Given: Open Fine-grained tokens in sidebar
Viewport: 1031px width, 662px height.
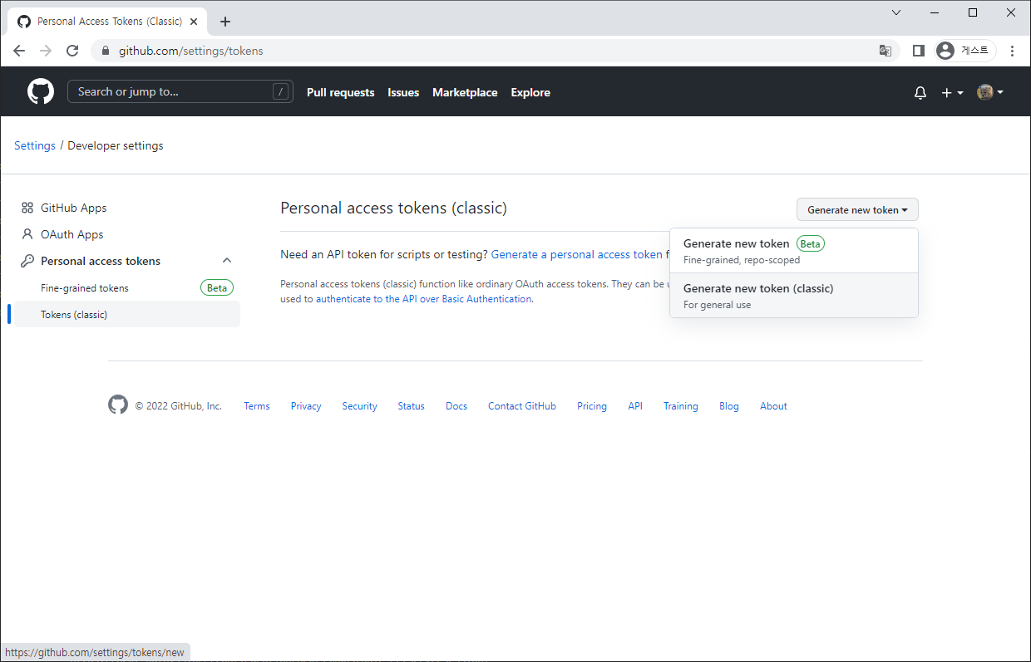Looking at the screenshot, I should click(85, 288).
